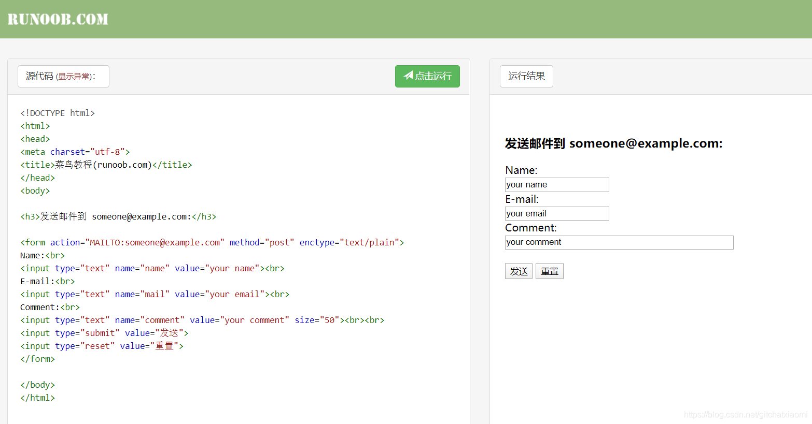This screenshot has width=812, height=424.
Task: Click the opening <body> code line
Action: (35, 191)
